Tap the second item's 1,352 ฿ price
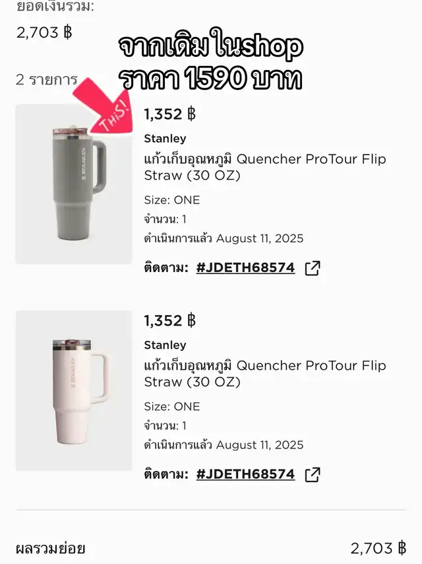 click(170, 321)
